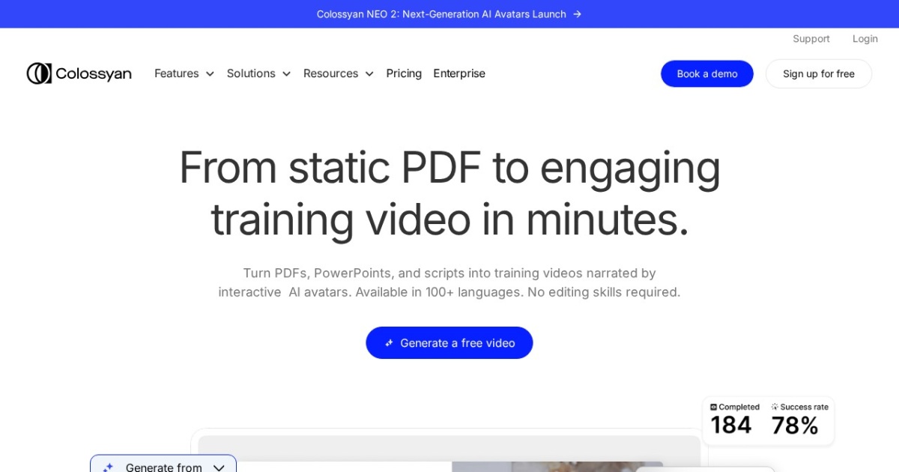Expand the Resources dropdown chevron

pyautogui.click(x=369, y=74)
